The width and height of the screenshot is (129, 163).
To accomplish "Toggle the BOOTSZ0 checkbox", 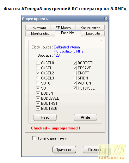I will (x=38, y=108).
